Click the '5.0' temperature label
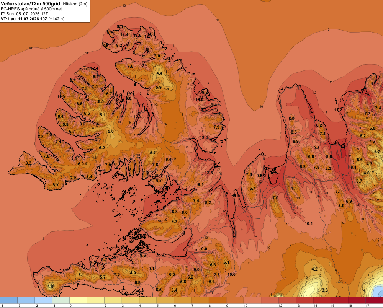The height and width of the screenshot is (308, 383). tap(111, 131)
